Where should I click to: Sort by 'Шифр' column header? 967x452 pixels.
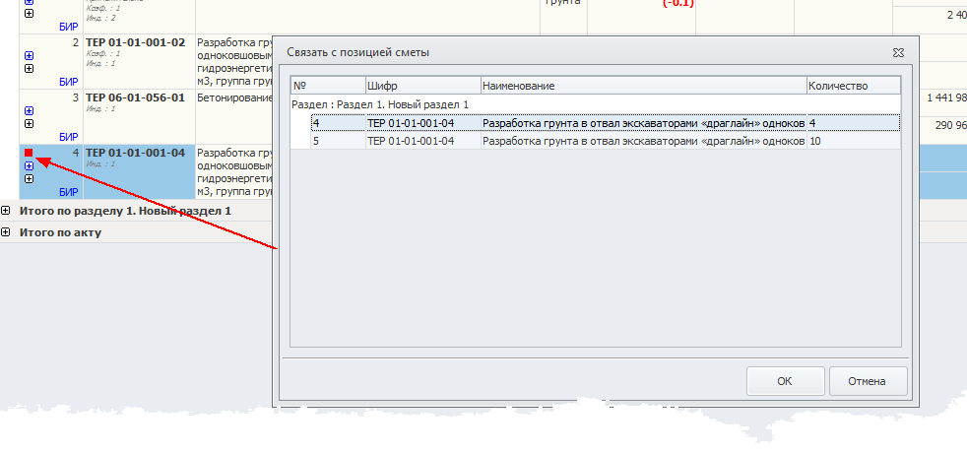pyautogui.click(x=422, y=86)
